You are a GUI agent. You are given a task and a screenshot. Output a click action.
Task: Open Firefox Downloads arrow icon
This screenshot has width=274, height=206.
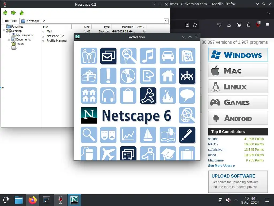pos(229,25)
